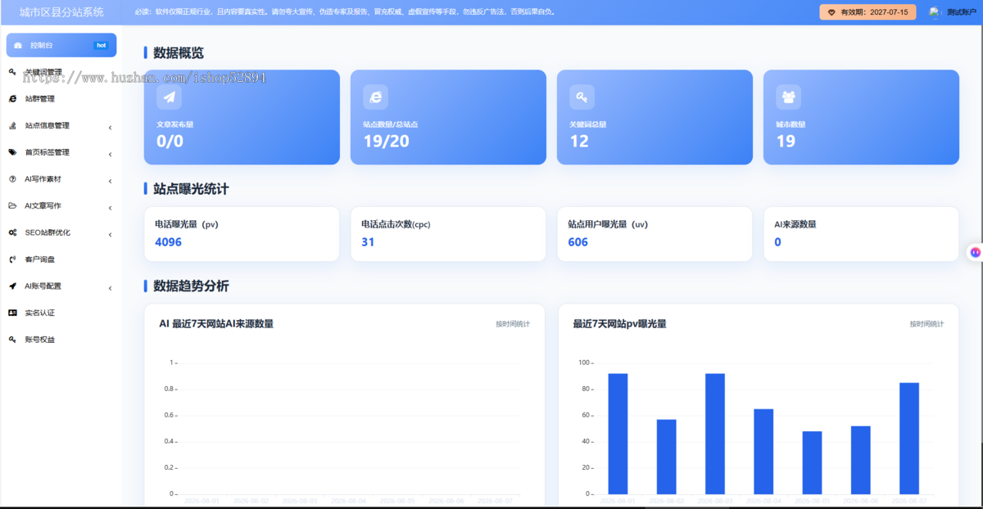Screen dimensions: 983x509
Task: Click the 控制台 dashboard icon in sidebar
Action: (18, 45)
